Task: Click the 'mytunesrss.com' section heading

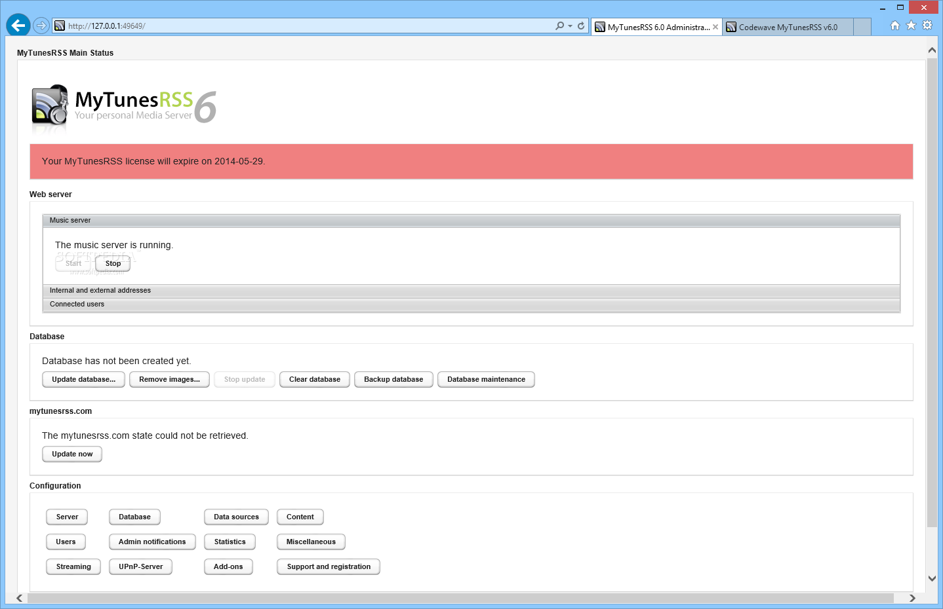Action: tap(60, 411)
